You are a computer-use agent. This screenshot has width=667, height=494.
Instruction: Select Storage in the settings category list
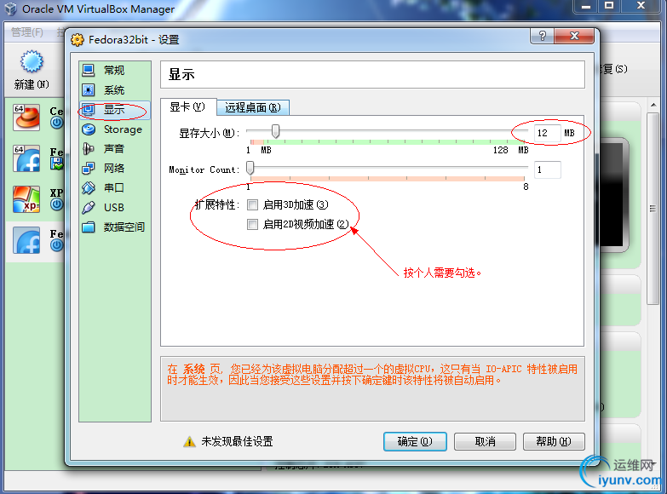pos(114,129)
